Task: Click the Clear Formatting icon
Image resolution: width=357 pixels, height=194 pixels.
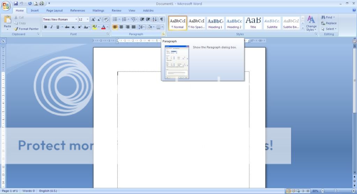Action: pos(106,20)
